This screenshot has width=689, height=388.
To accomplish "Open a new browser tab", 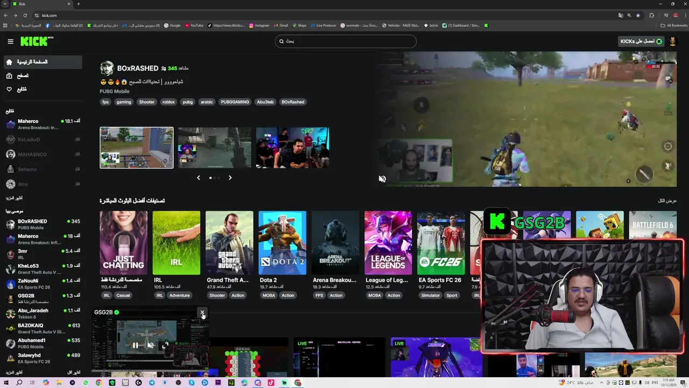I will tap(79, 4).
